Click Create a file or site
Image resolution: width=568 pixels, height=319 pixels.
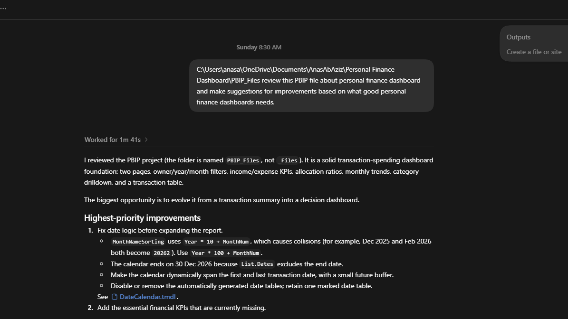(x=534, y=52)
